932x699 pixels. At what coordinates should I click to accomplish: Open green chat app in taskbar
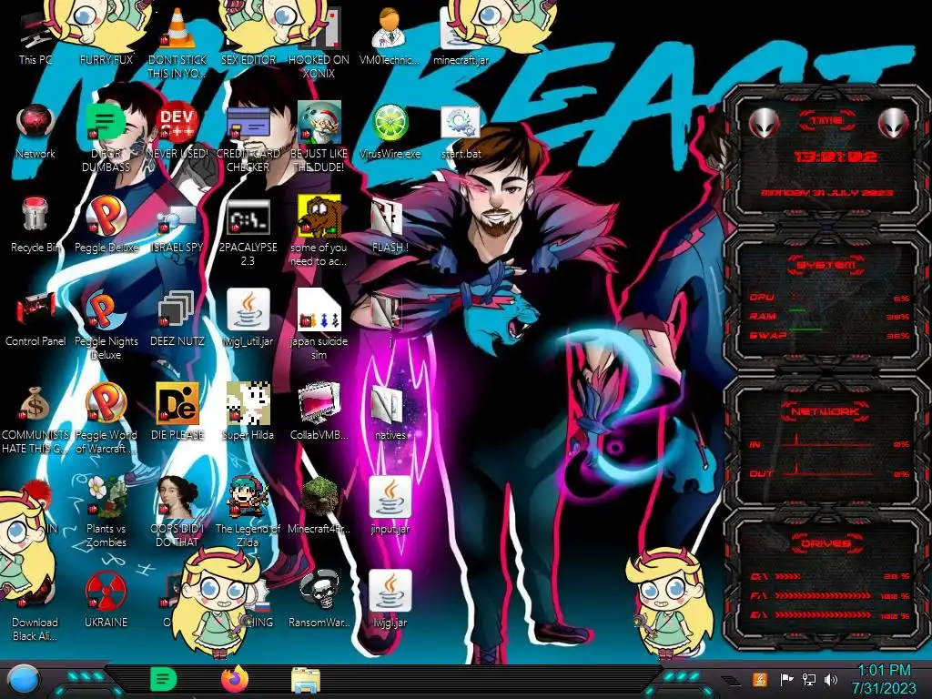[x=163, y=679]
